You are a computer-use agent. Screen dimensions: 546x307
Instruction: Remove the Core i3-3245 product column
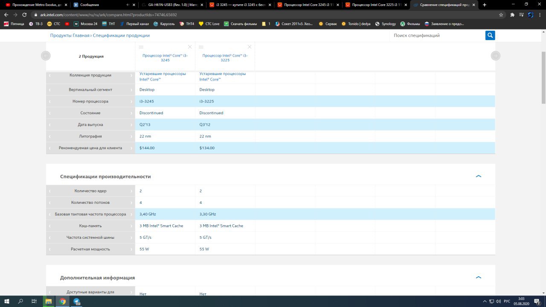coord(190,47)
